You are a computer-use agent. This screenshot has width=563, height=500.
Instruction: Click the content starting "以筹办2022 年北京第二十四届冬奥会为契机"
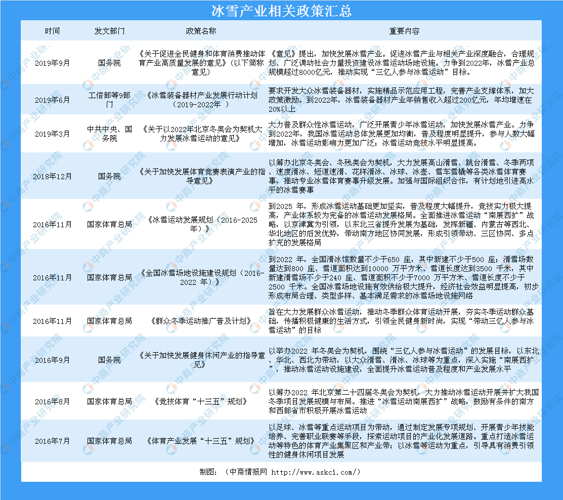click(x=404, y=402)
